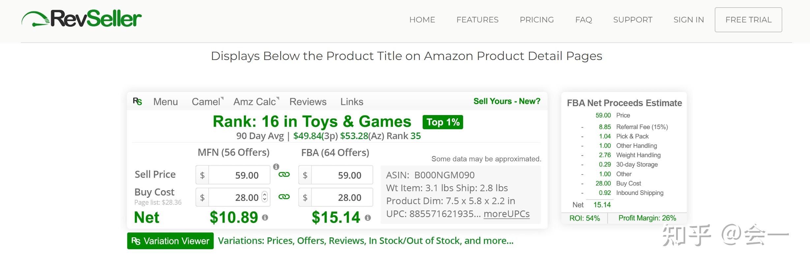This screenshot has height=268, width=810.
Task: Click the FREE TRIAL button
Action: pyautogui.click(x=748, y=20)
